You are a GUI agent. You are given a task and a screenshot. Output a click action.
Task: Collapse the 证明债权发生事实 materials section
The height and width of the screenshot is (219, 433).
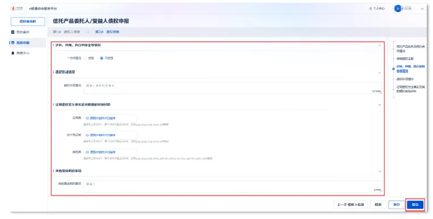[380, 105]
